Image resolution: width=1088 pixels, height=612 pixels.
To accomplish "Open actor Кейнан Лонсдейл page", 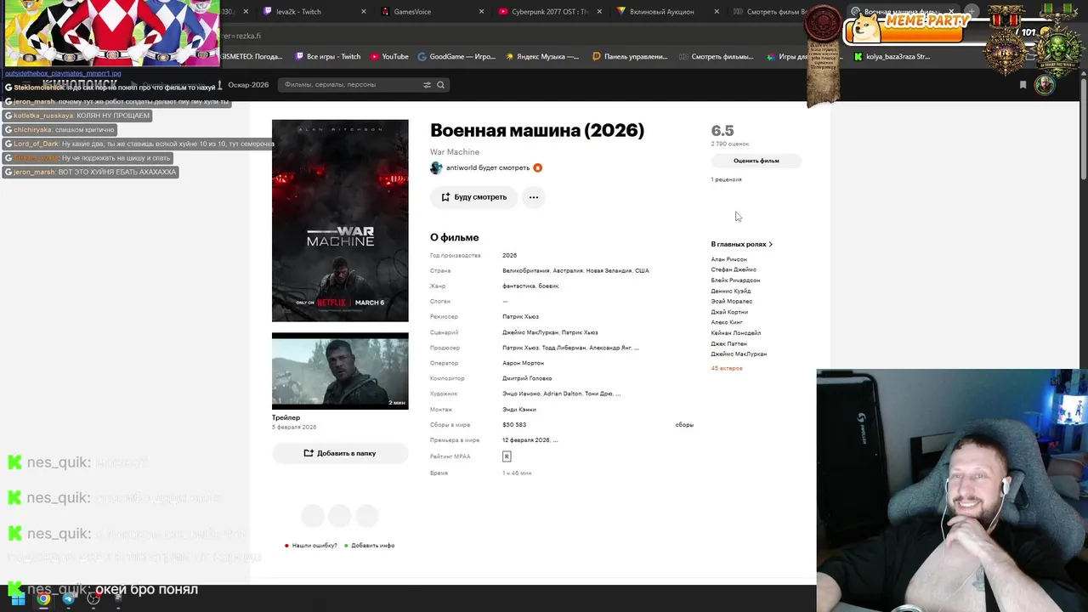I will (736, 333).
